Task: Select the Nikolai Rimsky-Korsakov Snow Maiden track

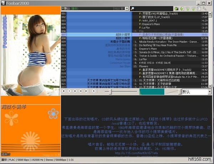Action: [x=168, y=42]
